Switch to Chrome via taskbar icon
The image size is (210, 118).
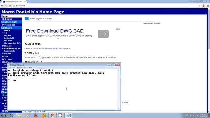52,115
